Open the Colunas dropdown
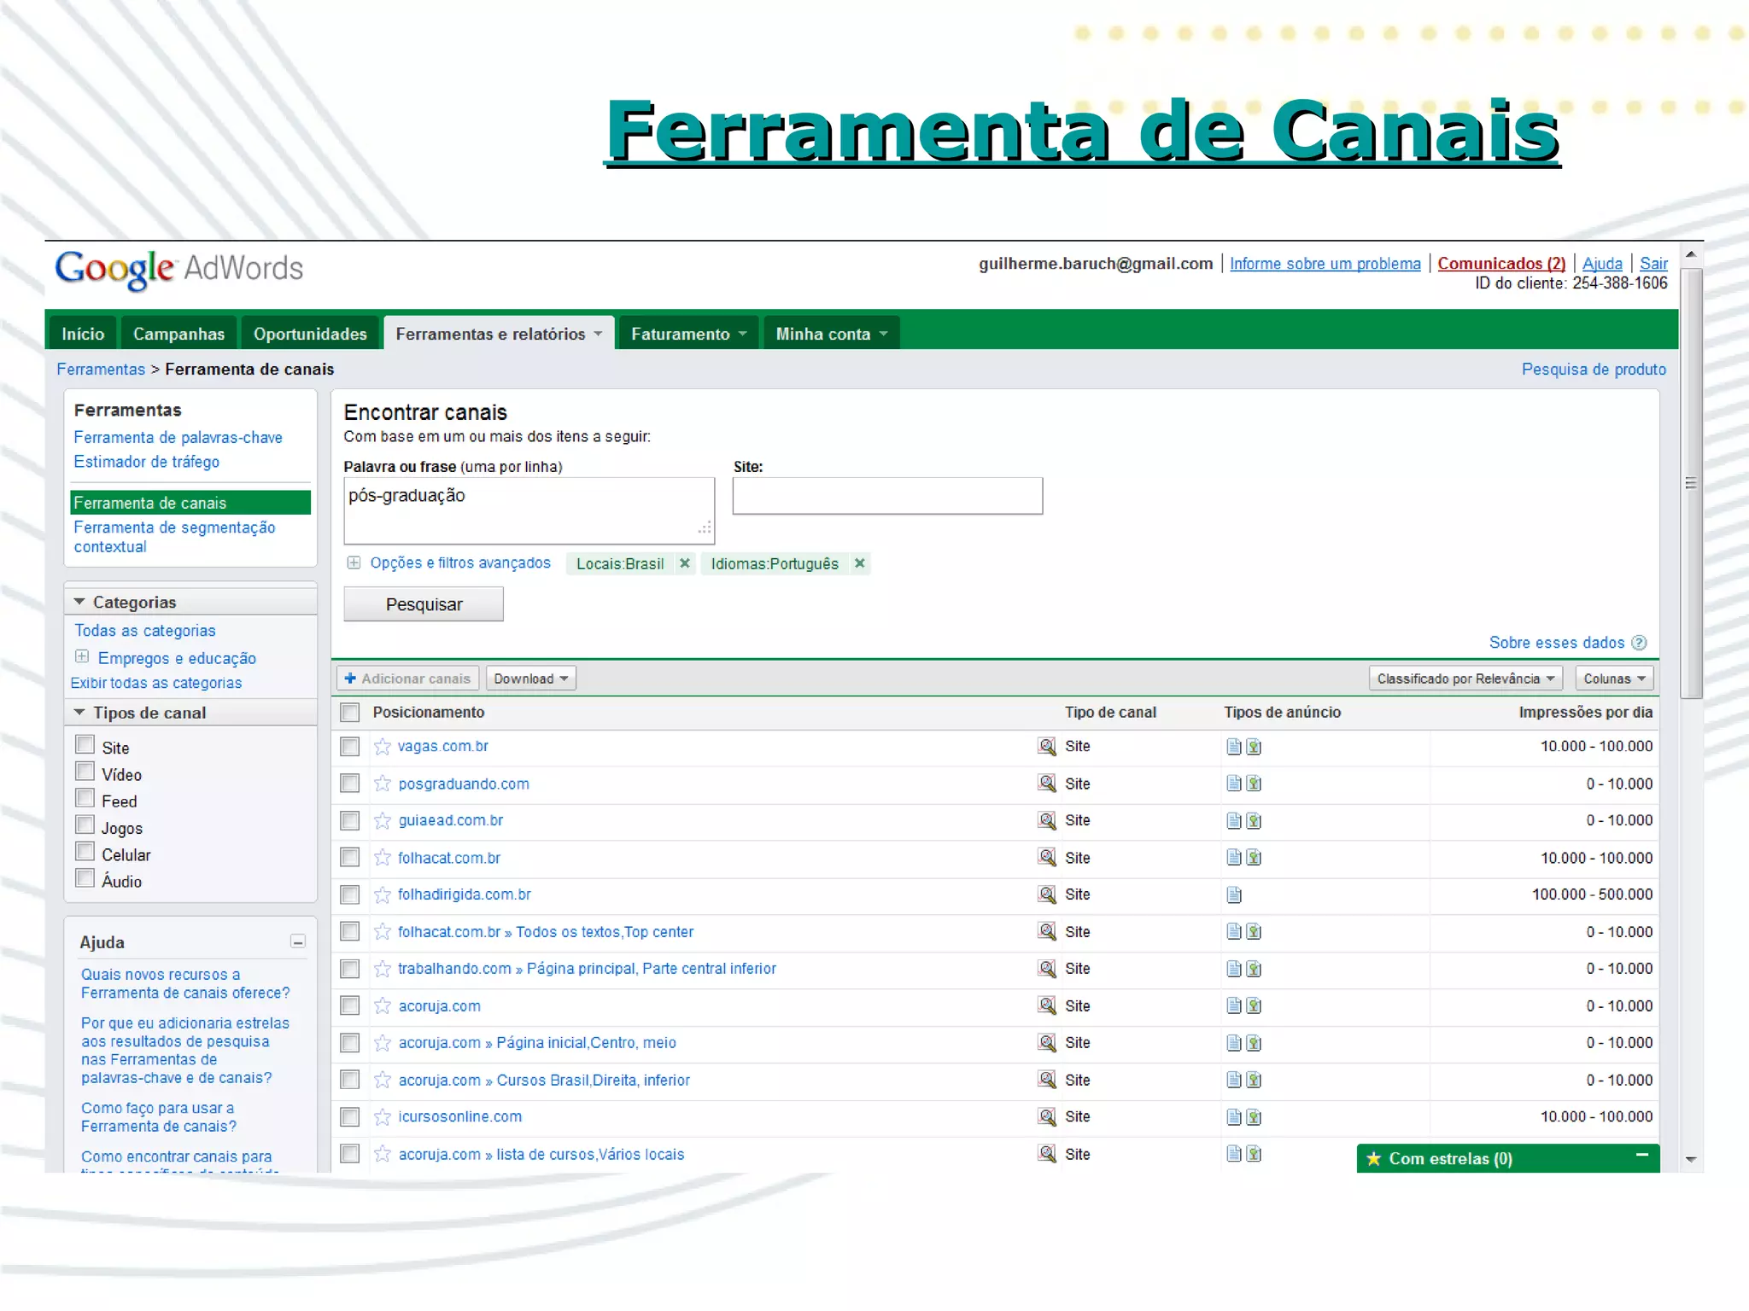This screenshot has height=1311, width=1749. tap(1614, 679)
